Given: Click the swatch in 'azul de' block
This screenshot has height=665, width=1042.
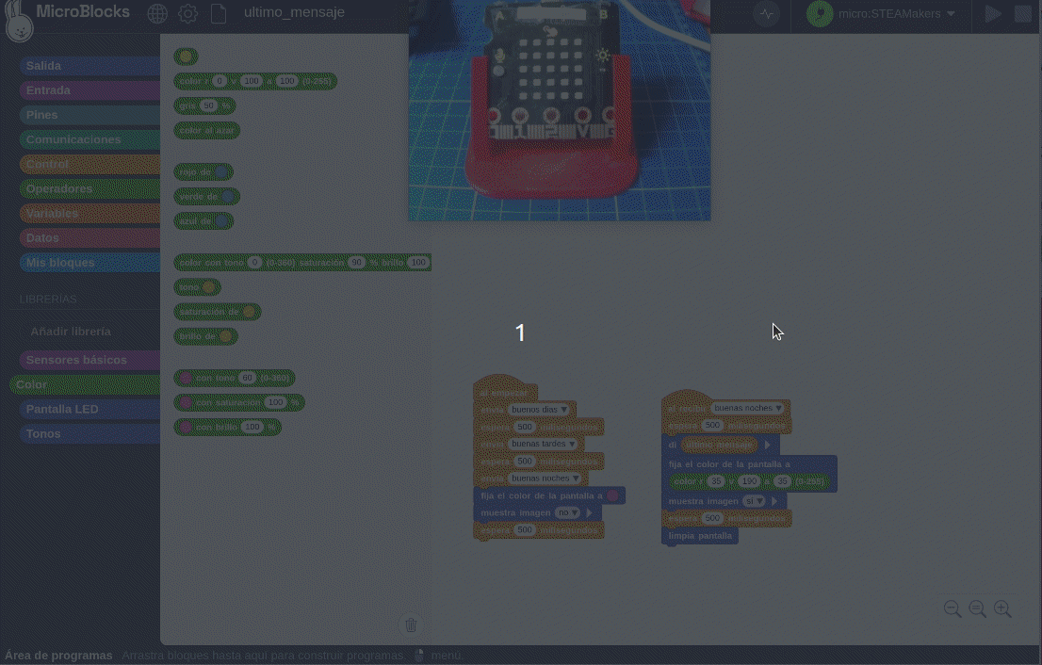Looking at the screenshot, I should [221, 221].
